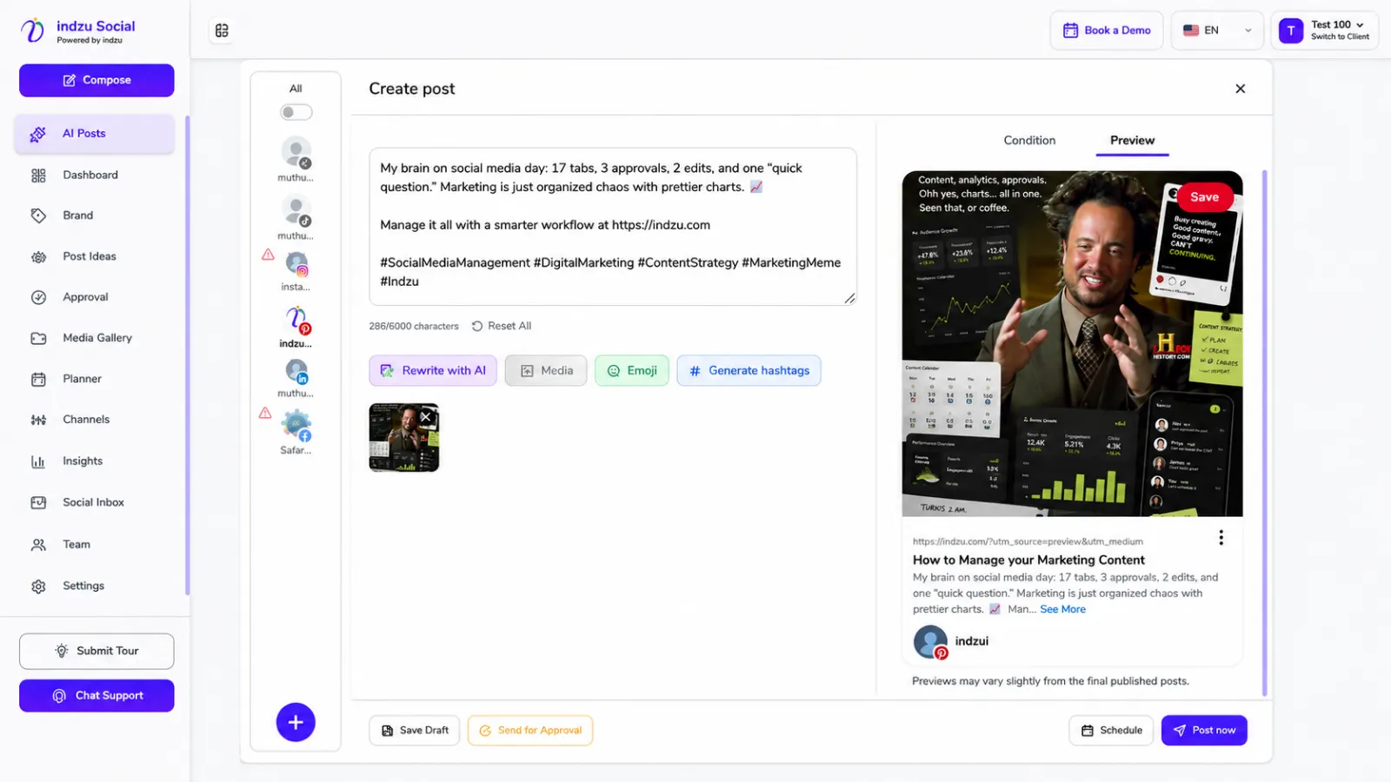Click the indzu Social logo
Screen dimensions: 1391x782
coord(78,31)
